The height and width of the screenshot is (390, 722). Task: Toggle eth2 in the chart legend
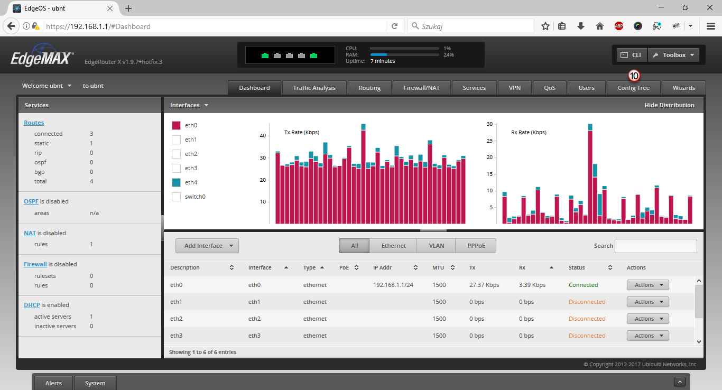177,154
